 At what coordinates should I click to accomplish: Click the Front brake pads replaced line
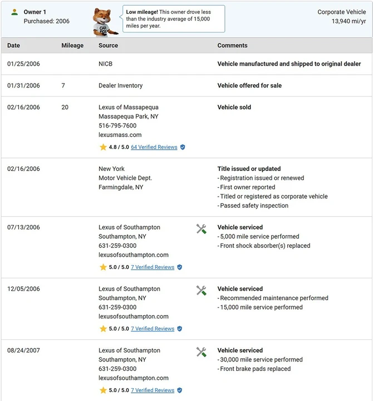coord(254,369)
